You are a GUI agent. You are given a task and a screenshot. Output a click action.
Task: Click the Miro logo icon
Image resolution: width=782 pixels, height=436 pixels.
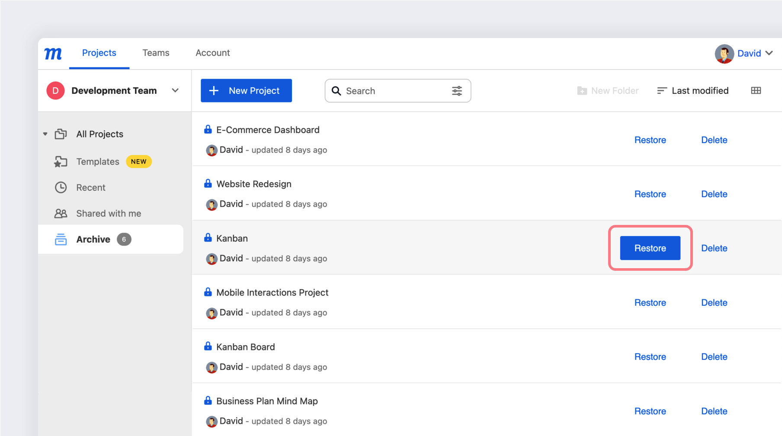pyautogui.click(x=52, y=53)
